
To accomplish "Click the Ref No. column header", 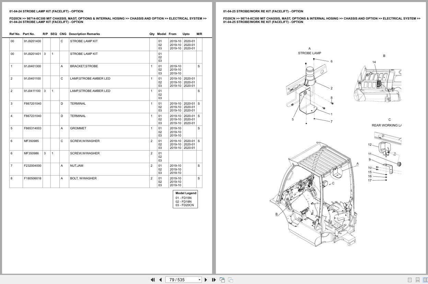I will tap(15, 34).
